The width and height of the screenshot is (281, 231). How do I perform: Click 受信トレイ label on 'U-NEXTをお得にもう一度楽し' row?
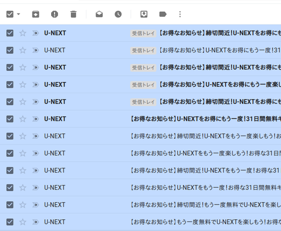click(143, 85)
